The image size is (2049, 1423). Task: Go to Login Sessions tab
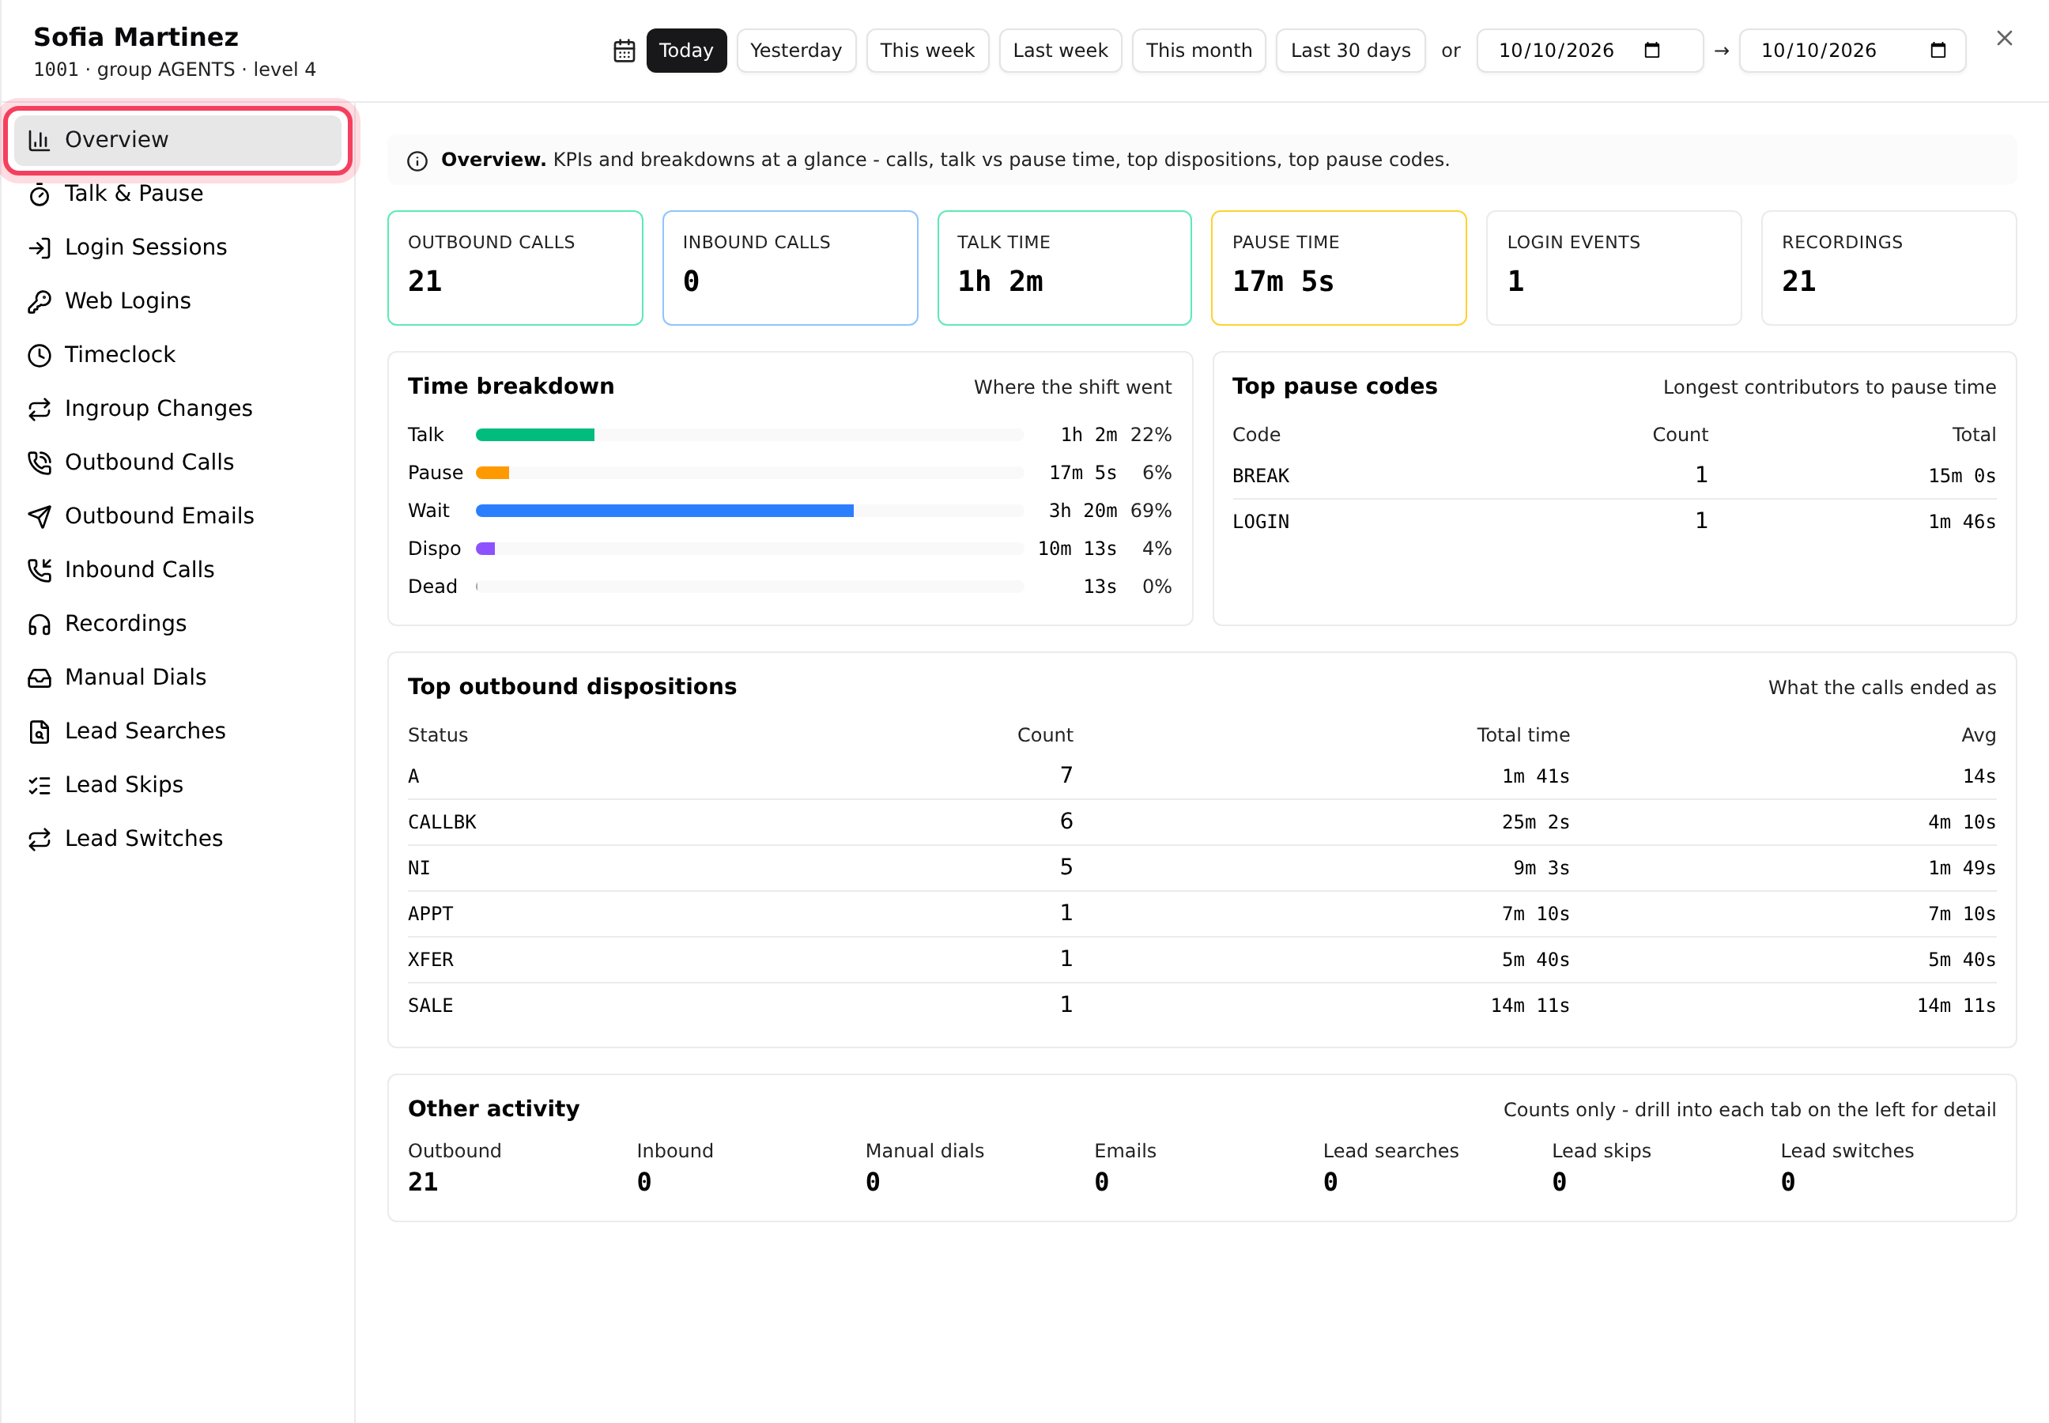[177, 247]
